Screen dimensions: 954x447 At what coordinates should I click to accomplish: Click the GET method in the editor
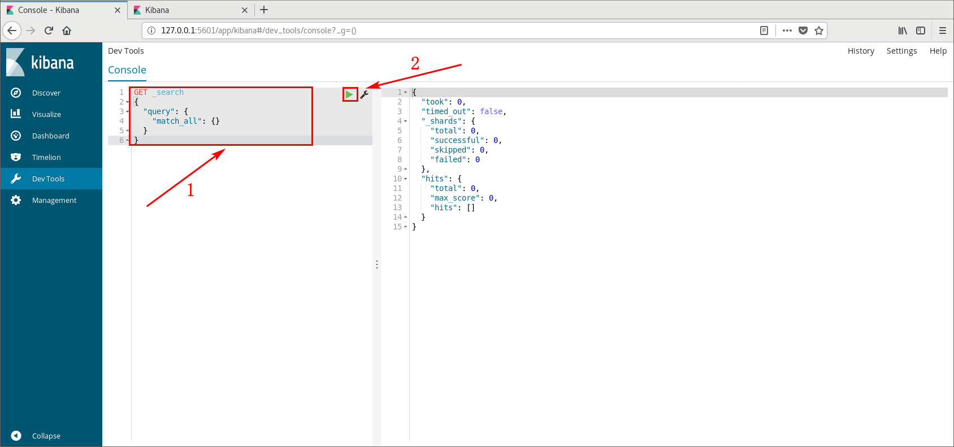pos(141,92)
